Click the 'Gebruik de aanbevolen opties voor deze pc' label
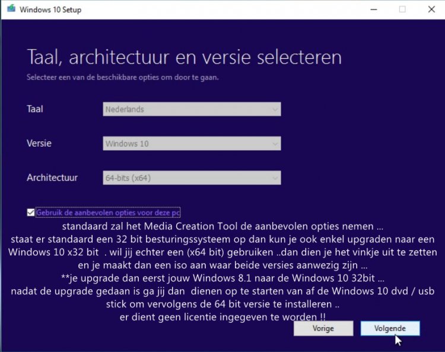Image resolution: width=445 pixels, height=352 pixels. (x=108, y=212)
